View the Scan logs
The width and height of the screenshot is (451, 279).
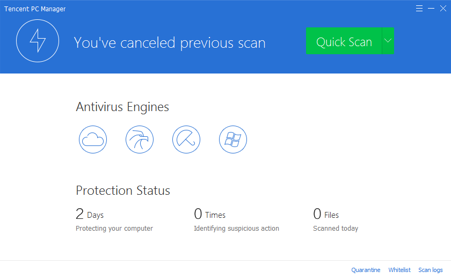point(431,270)
